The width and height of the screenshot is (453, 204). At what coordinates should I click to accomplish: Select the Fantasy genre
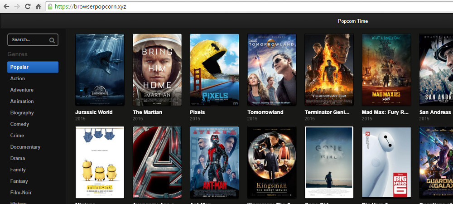point(19,181)
